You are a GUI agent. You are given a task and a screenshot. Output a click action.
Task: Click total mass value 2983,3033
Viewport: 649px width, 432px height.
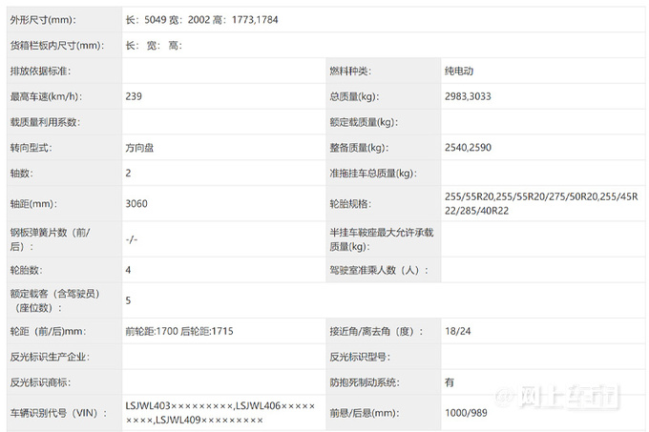point(468,96)
